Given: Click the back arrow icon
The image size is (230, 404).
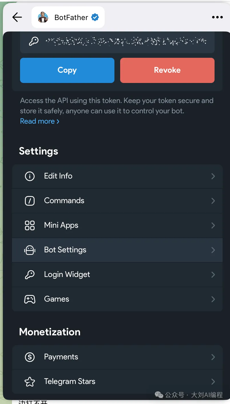Looking at the screenshot, I should (17, 17).
